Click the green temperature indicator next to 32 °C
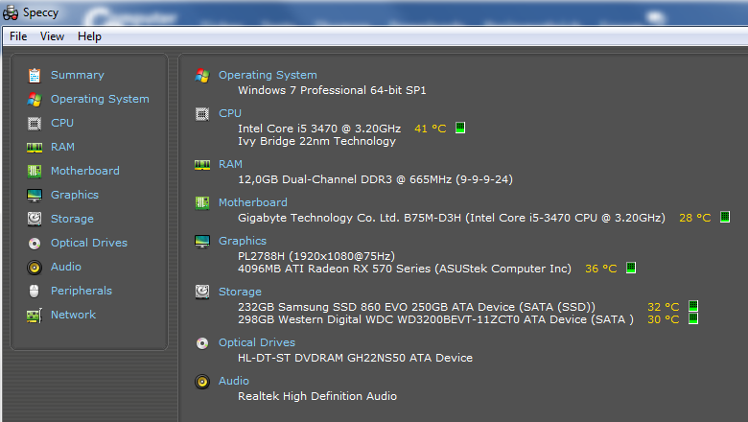Viewport: 748px width, 422px height. 693,306
